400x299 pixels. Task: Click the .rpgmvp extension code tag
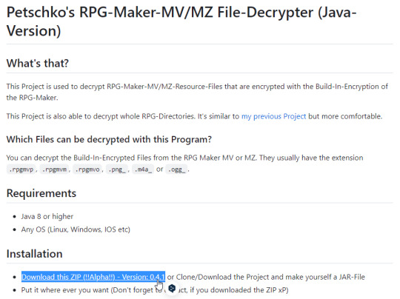click(x=21, y=169)
